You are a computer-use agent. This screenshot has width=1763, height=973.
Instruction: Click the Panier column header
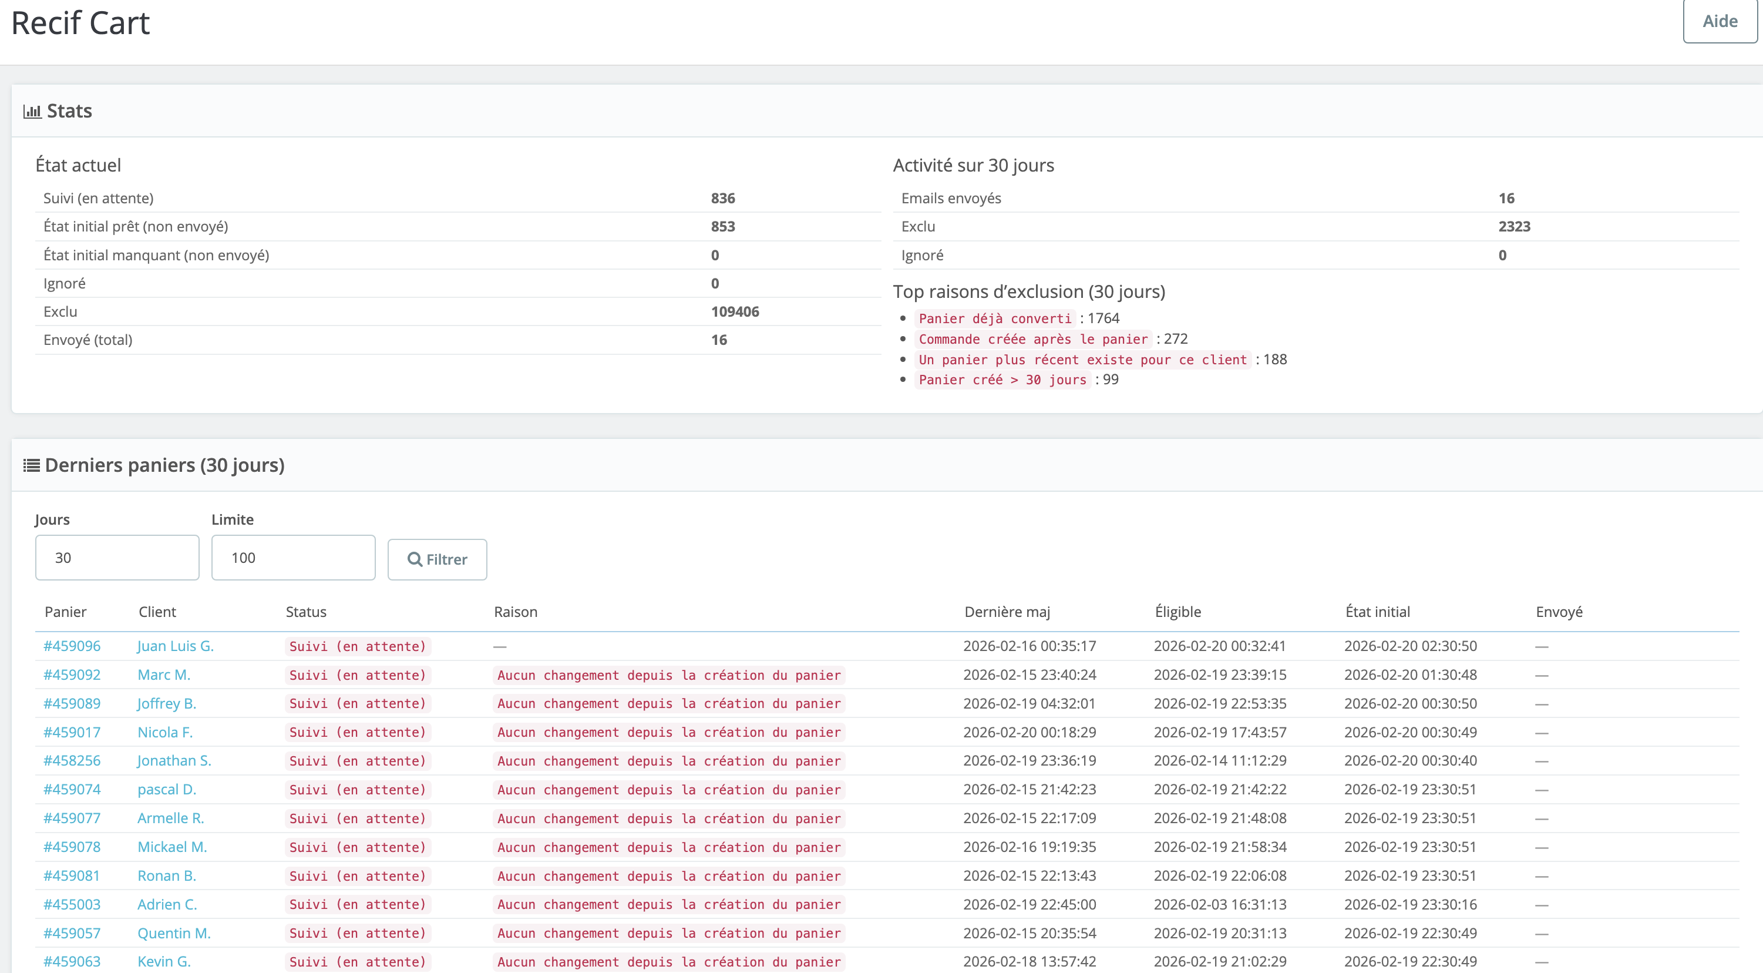[x=66, y=612]
